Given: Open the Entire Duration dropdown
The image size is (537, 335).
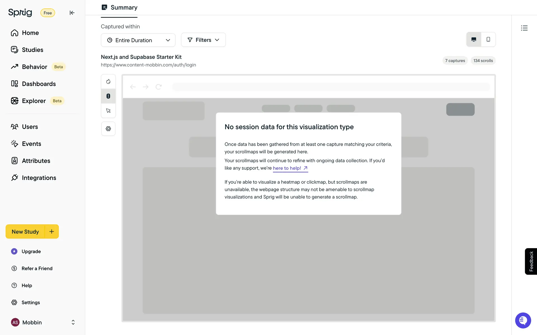Looking at the screenshot, I should click(138, 40).
